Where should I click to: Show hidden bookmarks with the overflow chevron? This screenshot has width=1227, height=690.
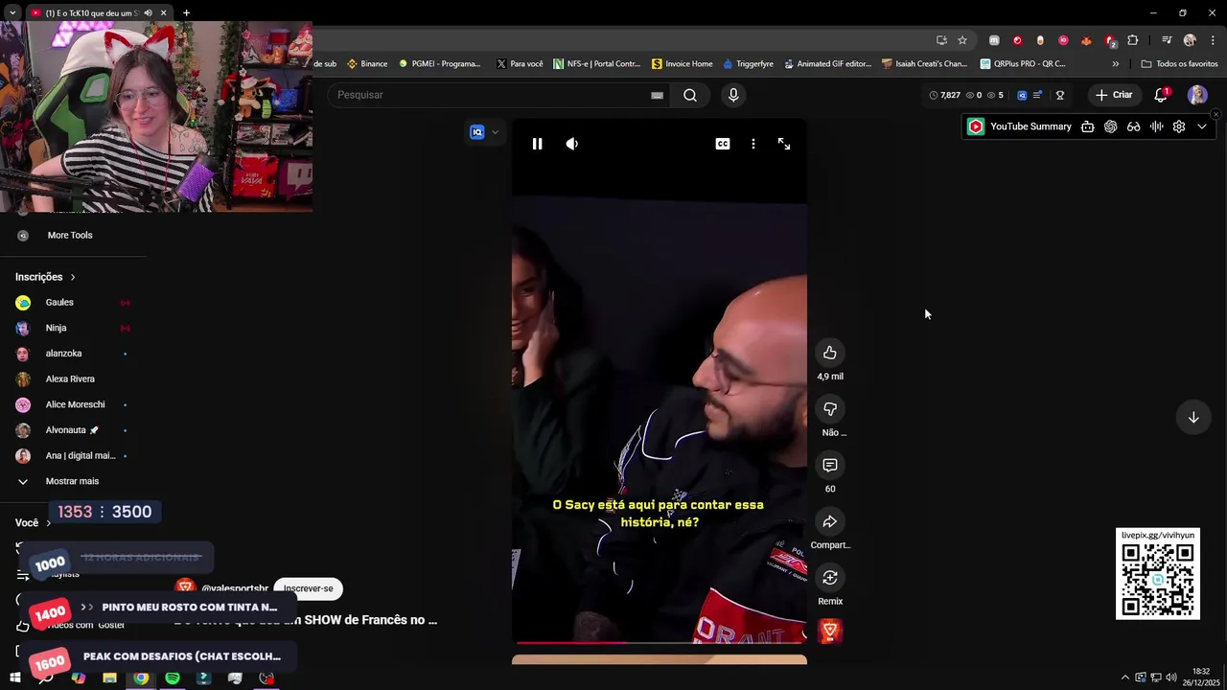[1115, 64]
